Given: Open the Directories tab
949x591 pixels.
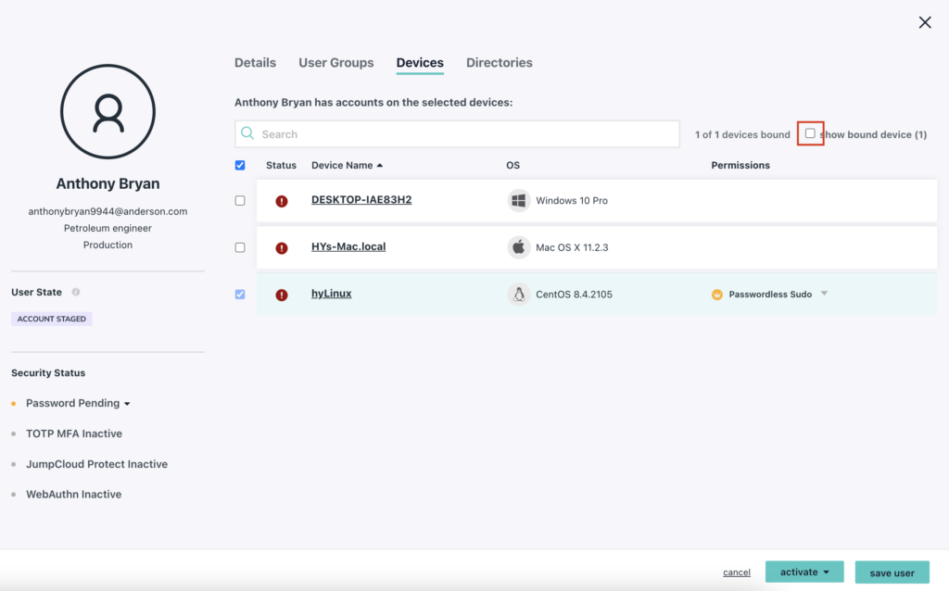Looking at the screenshot, I should point(499,63).
